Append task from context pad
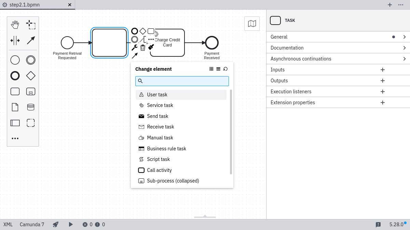410x230 pixels. (151, 31)
